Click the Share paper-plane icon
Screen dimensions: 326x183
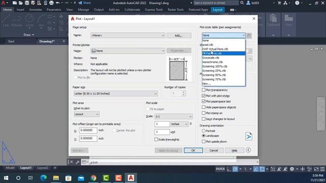tap(80, 3)
